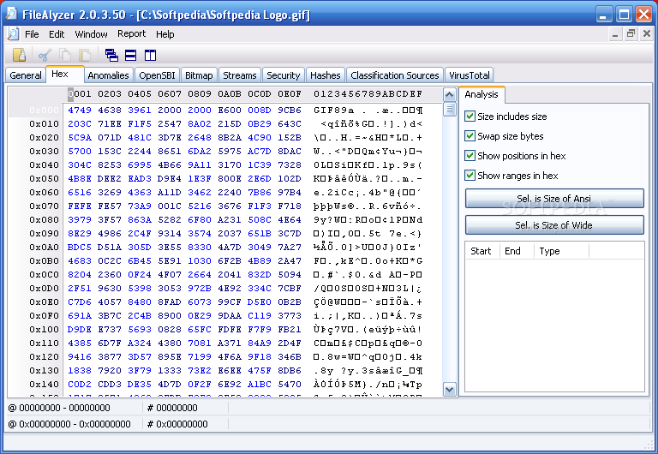Select the Hex tab
The image size is (658, 454).
(x=65, y=75)
